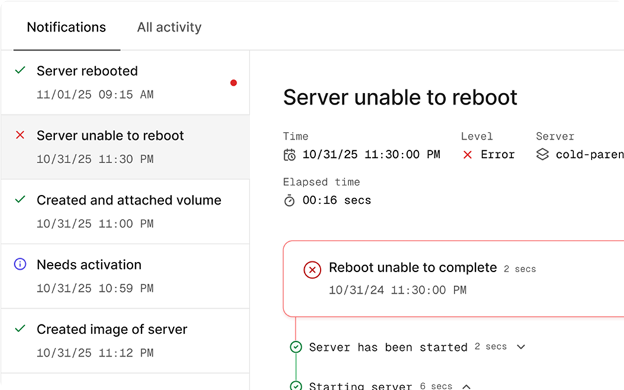Click the stopwatch icon under Elapsed time
The height and width of the screenshot is (390, 624).
coord(289,200)
